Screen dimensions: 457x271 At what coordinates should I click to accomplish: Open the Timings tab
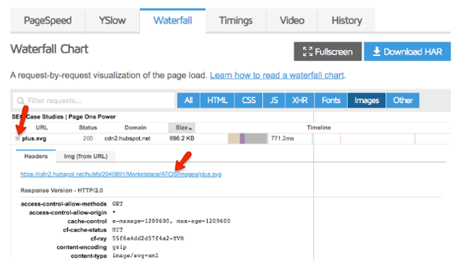click(x=236, y=21)
